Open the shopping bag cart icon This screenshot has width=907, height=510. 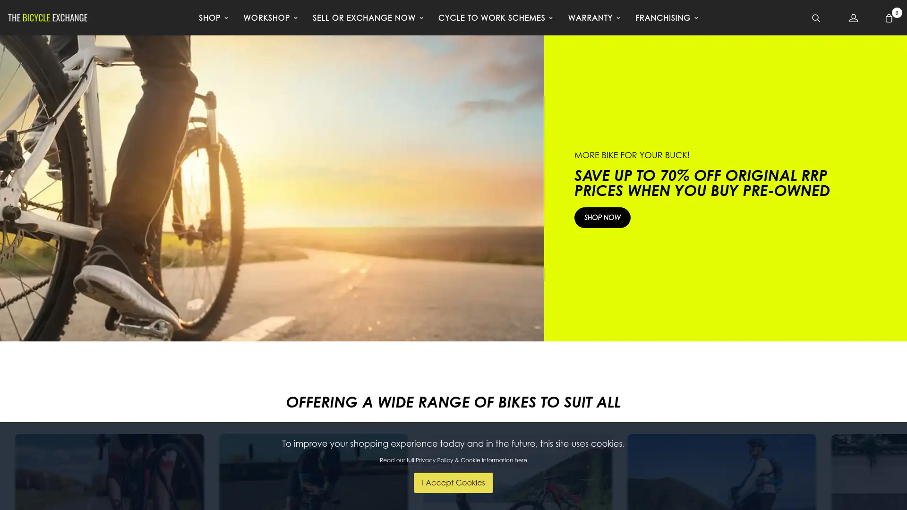tap(889, 18)
